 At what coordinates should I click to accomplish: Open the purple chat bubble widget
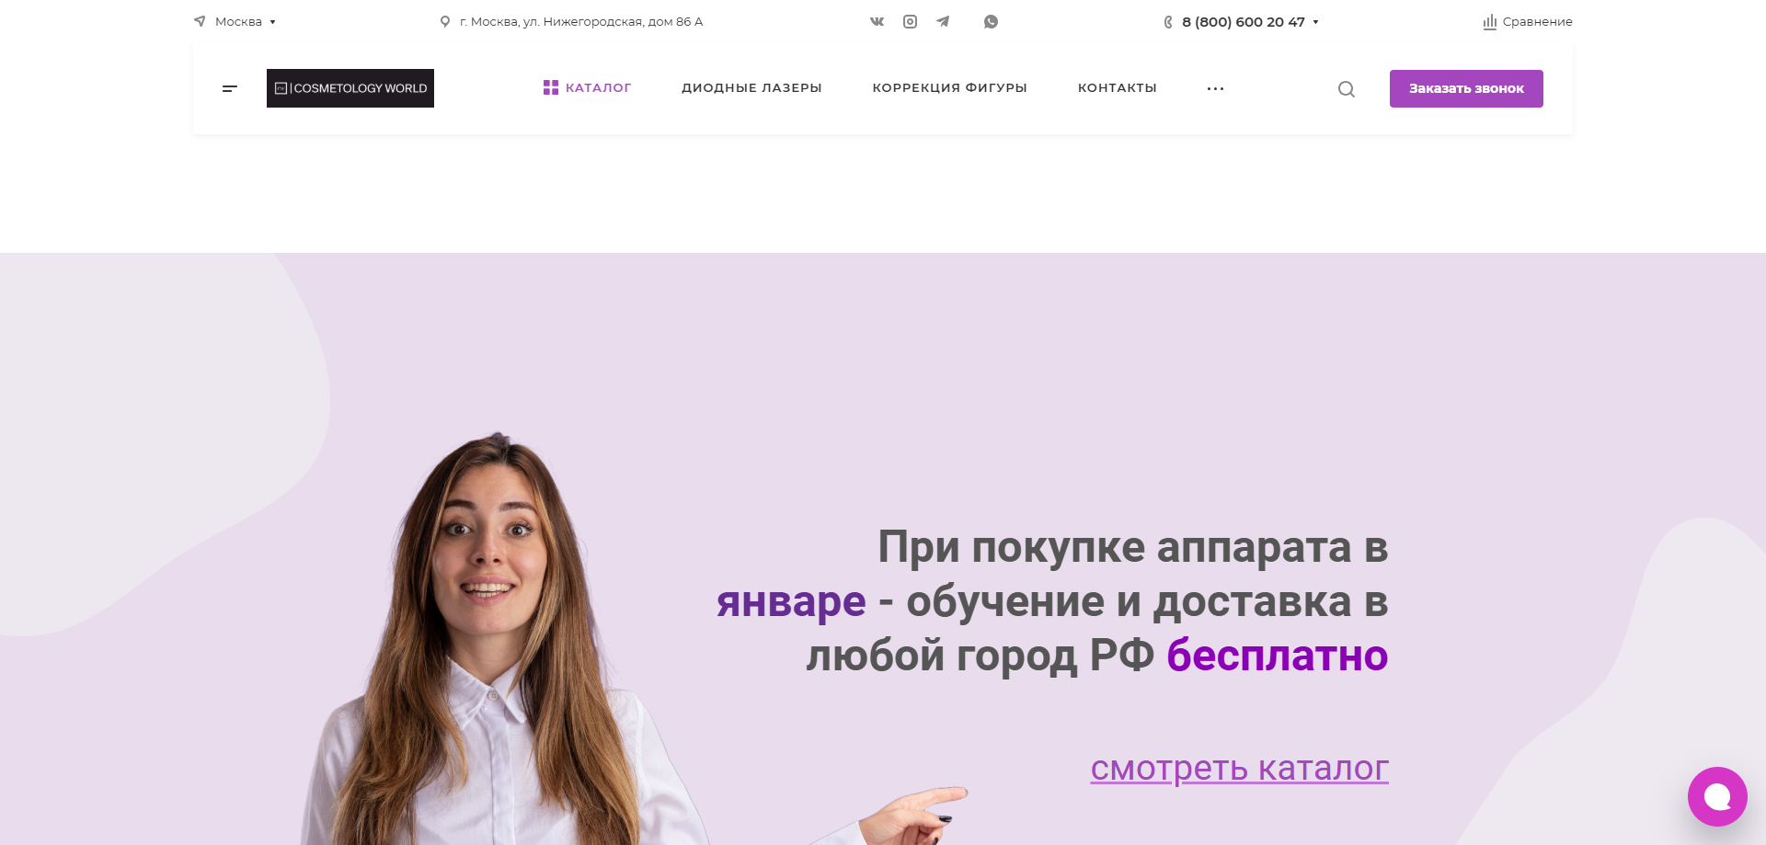(1717, 796)
